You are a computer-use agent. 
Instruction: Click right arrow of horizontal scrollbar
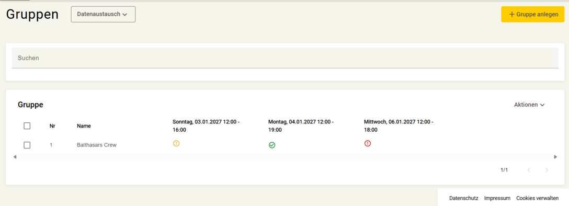point(555,157)
